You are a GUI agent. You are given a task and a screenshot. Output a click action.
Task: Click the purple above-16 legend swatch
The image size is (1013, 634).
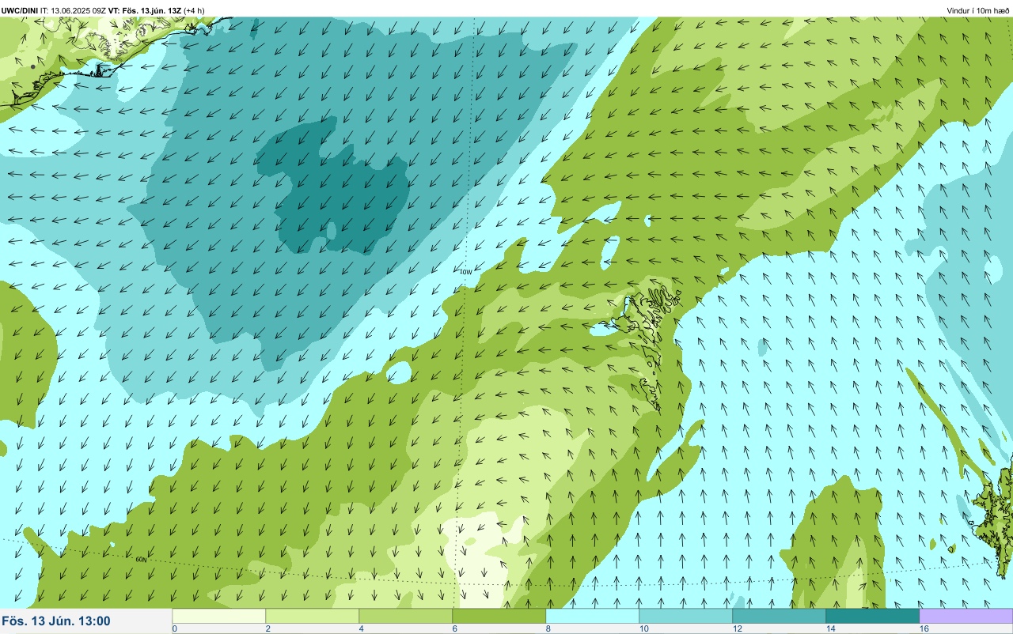tap(966, 615)
